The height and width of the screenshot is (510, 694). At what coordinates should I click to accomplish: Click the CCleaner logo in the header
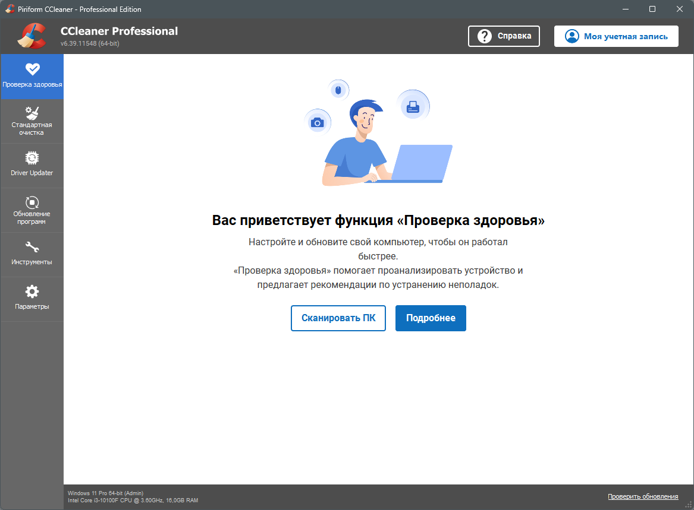tap(32, 36)
